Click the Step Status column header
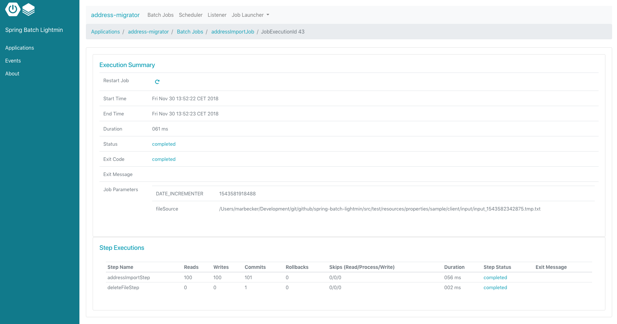 pyautogui.click(x=497, y=267)
